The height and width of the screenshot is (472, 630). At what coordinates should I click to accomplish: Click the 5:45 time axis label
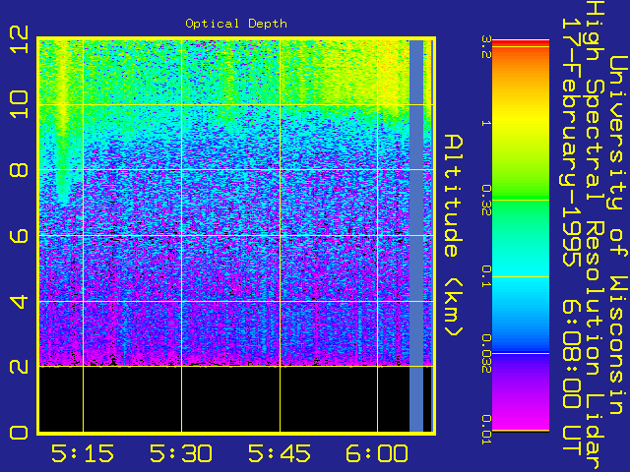[x=280, y=453]
